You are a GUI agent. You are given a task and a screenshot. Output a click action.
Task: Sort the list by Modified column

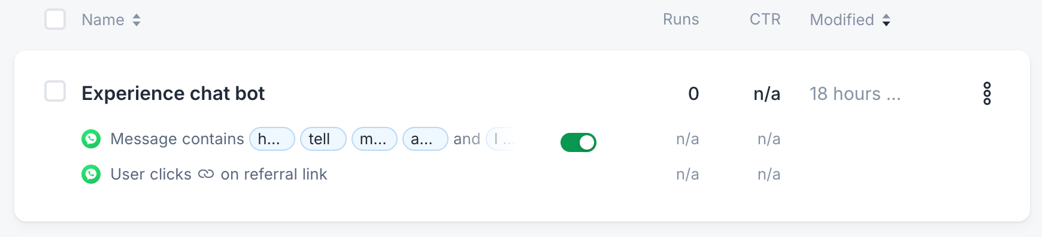(842, 20)
